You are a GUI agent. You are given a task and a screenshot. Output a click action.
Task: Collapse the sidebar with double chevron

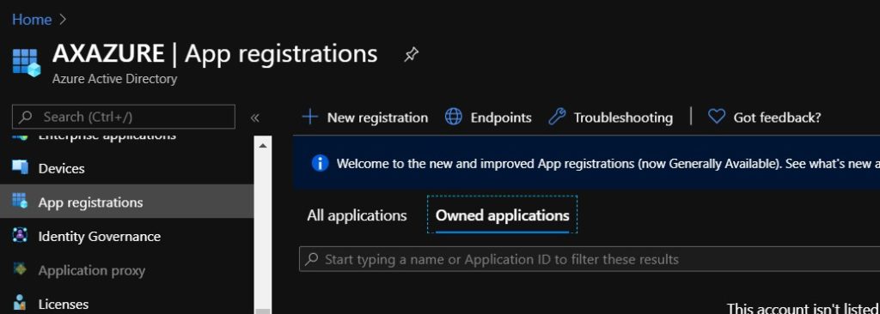[x=254, y=118]
